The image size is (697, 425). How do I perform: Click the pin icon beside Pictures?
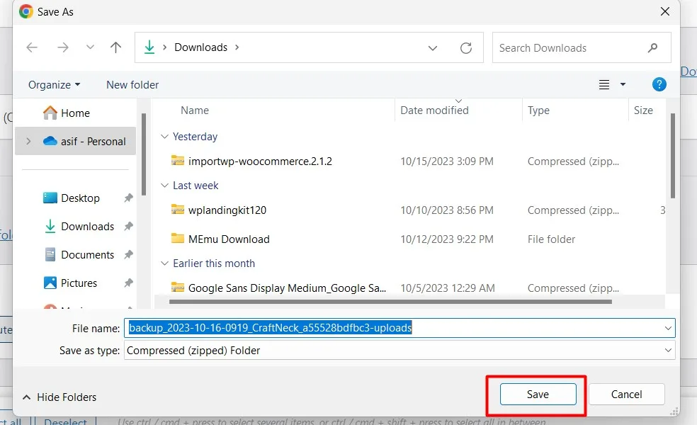[x=128, y=283]
